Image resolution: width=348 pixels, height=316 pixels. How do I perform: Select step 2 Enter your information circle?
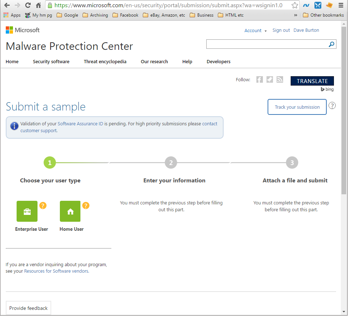[x=171, y=163]
